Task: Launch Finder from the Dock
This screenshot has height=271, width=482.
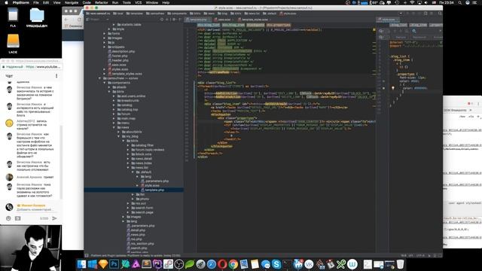Action: click(x=81, y=264)
